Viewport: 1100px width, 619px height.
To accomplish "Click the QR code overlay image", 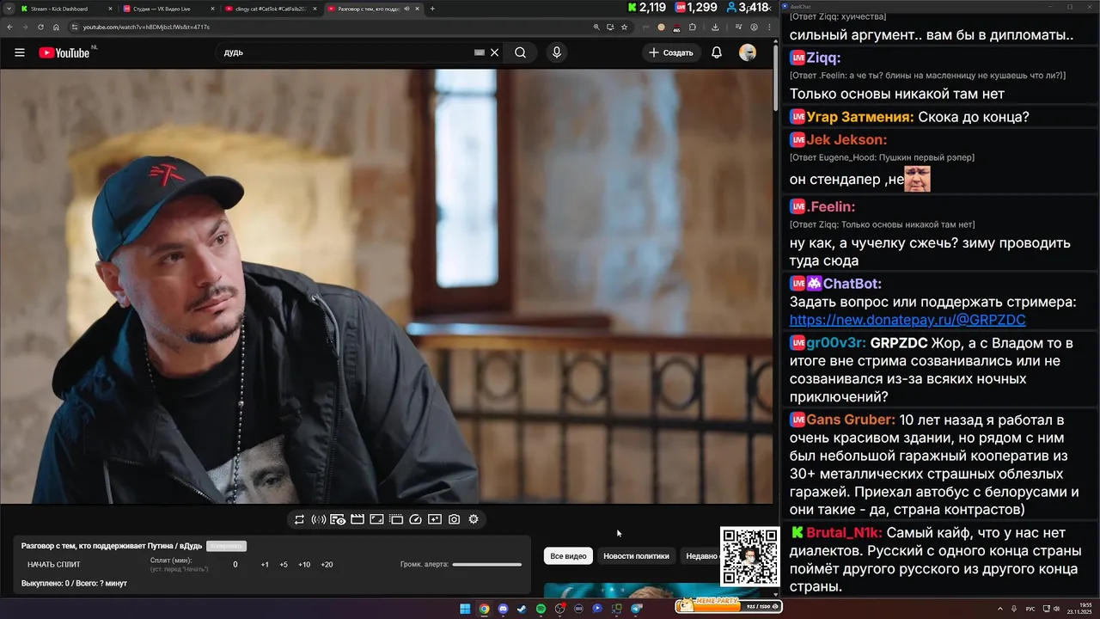I will point(749,557).
